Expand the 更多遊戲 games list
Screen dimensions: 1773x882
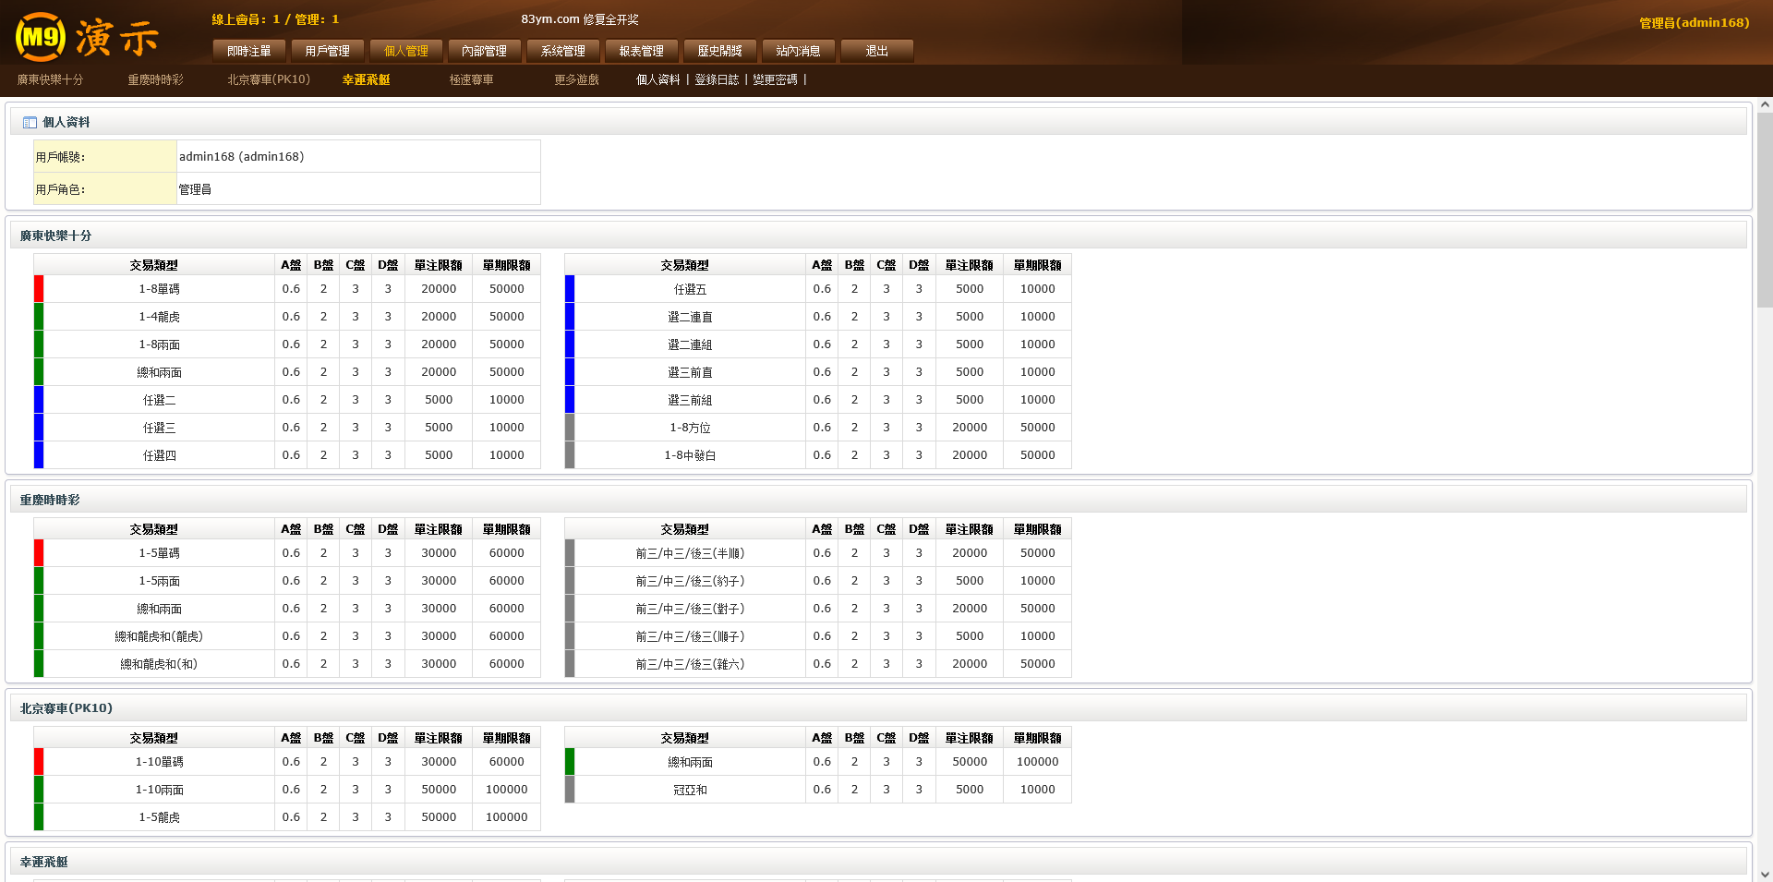pyautogui.click(x=576, y=80)
